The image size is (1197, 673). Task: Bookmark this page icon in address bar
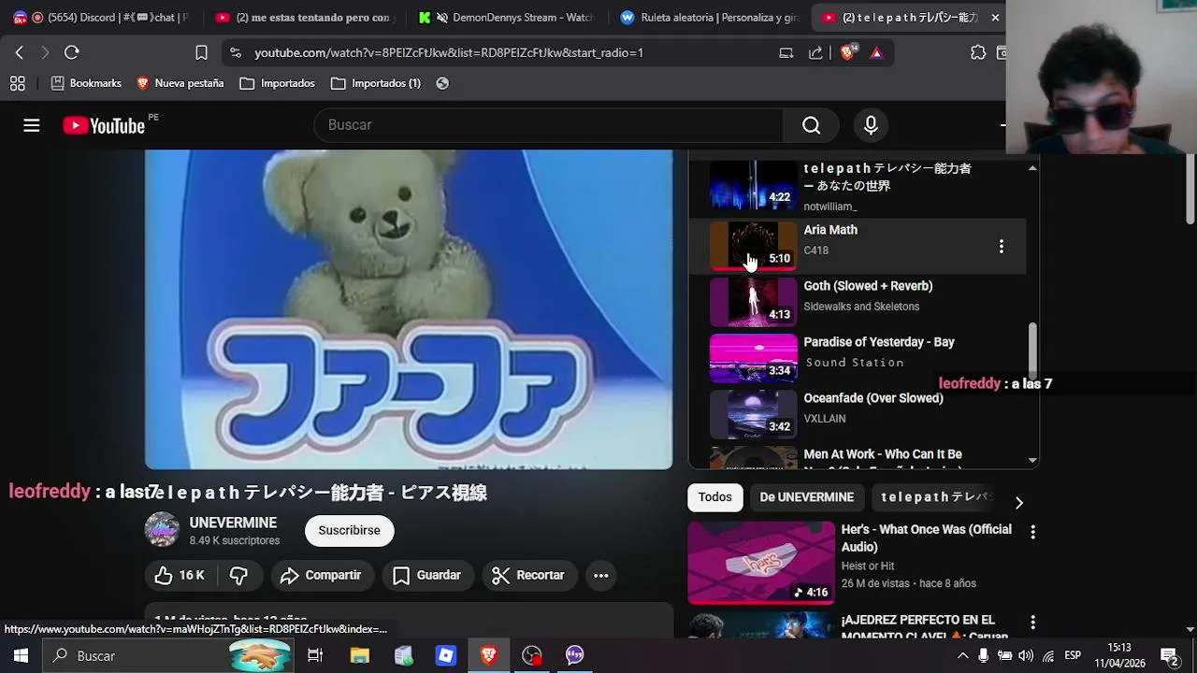click(x=201, y=53)
